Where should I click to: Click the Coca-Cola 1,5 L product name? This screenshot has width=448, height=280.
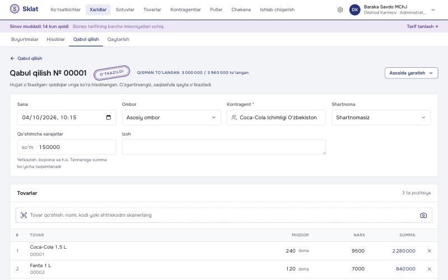pos(48,247)
